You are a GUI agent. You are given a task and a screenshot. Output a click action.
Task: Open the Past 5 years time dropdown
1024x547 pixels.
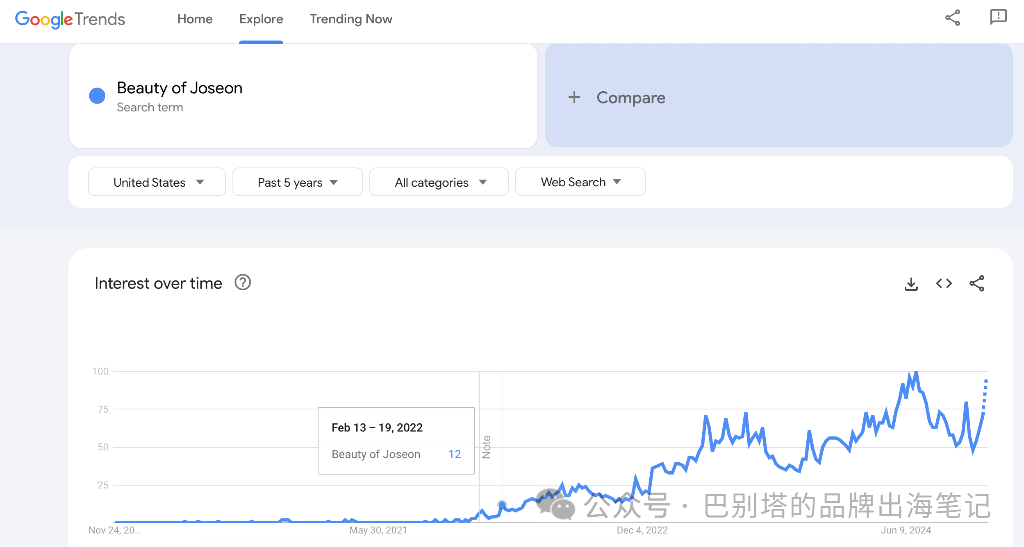coord(298,182)
